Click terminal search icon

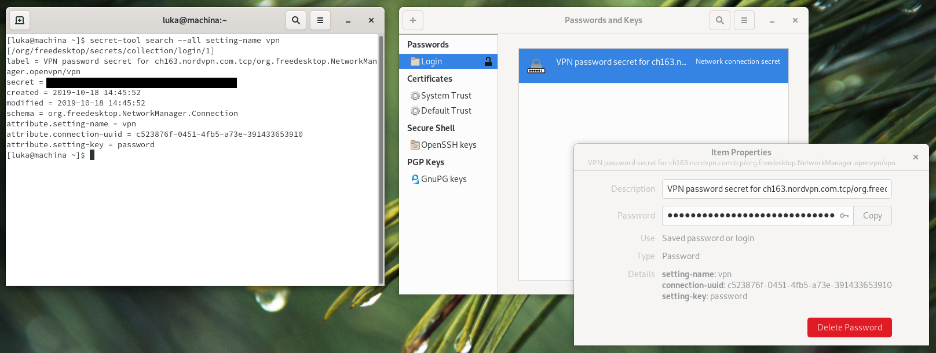(296, 20)
